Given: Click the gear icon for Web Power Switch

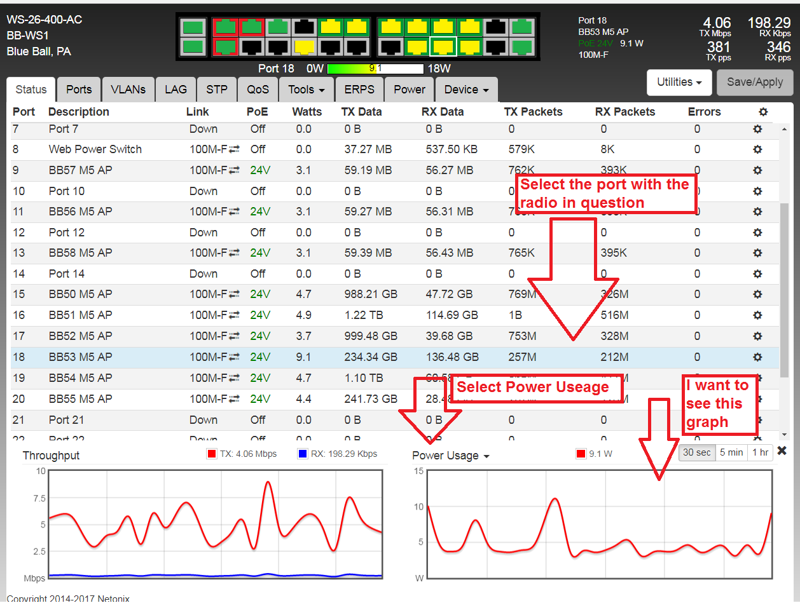Looking at the screenshot, I should [x=757, y=149].
